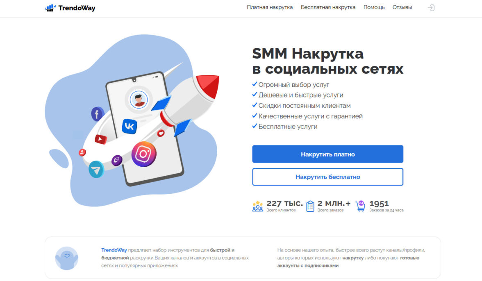
Task: Click the TrendoWay logo chart icon
Action: [x=50, y=8]
